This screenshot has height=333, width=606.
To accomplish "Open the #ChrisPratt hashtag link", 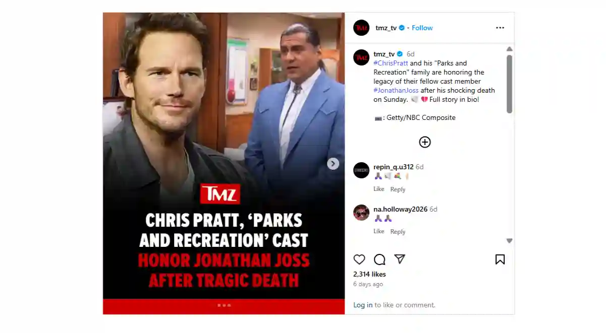I will [391, 63].
